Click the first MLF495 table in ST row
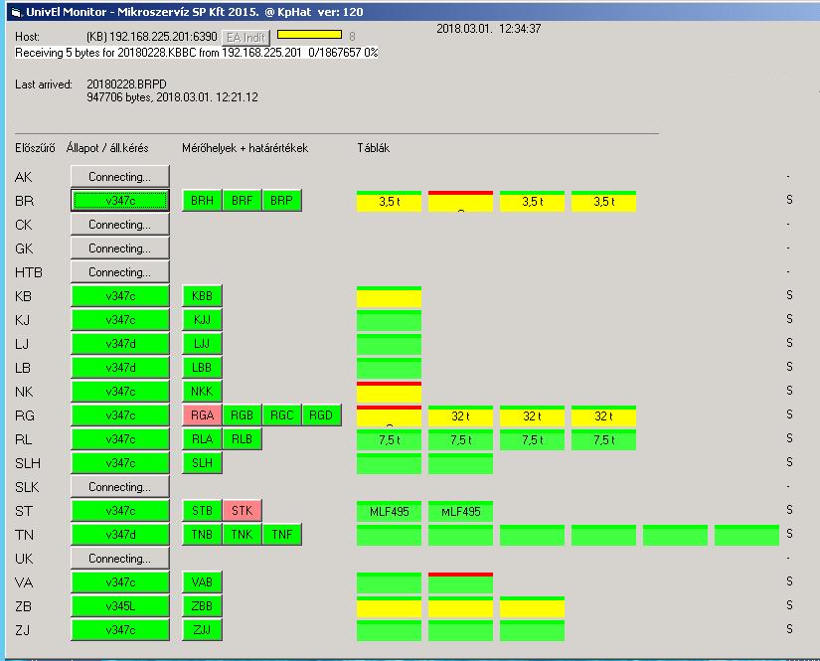The height and width of the screenshot is (661, 820). pos(389,512)
